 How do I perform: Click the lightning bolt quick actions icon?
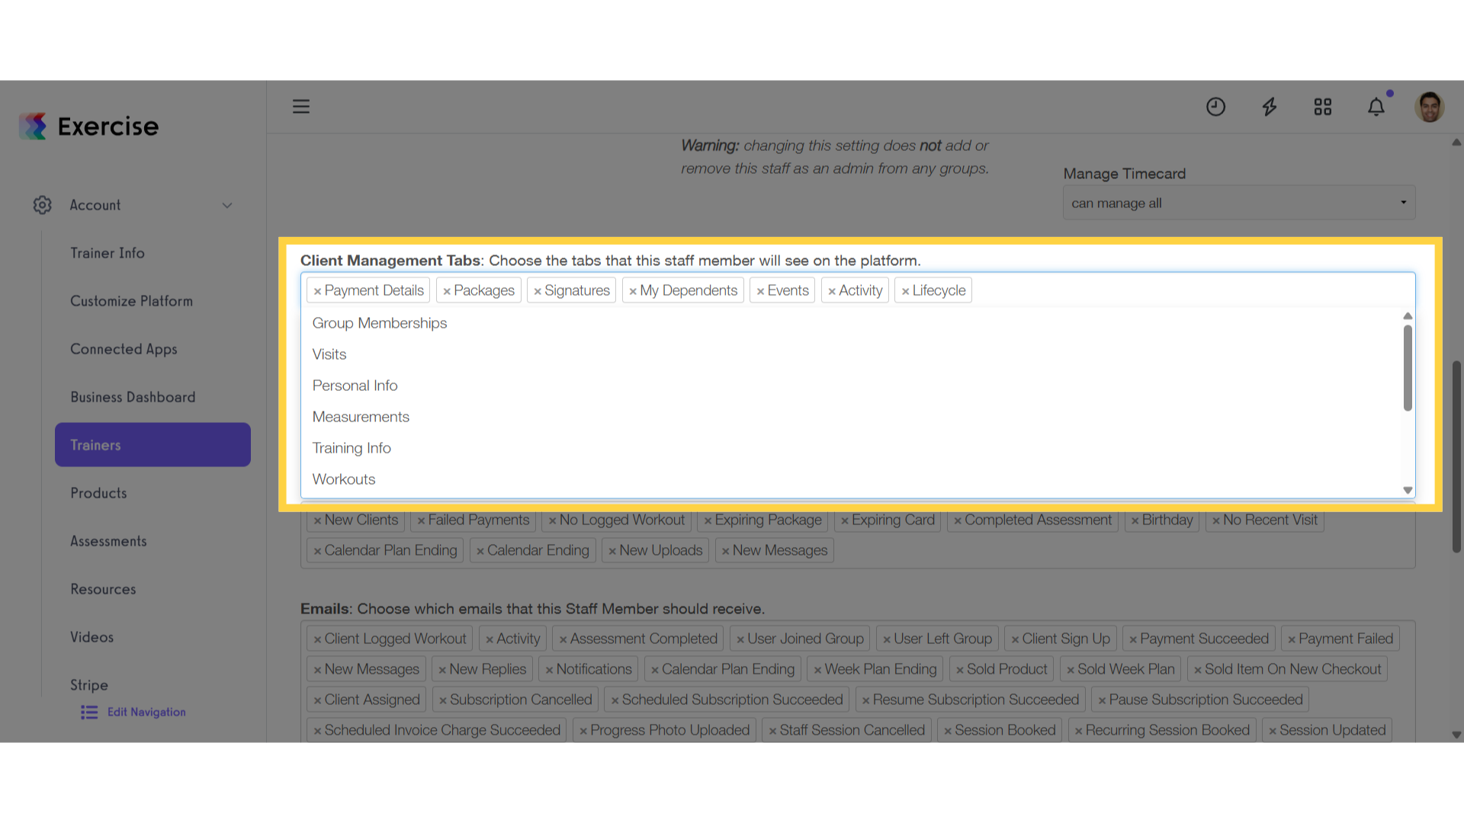[1270, 107]
